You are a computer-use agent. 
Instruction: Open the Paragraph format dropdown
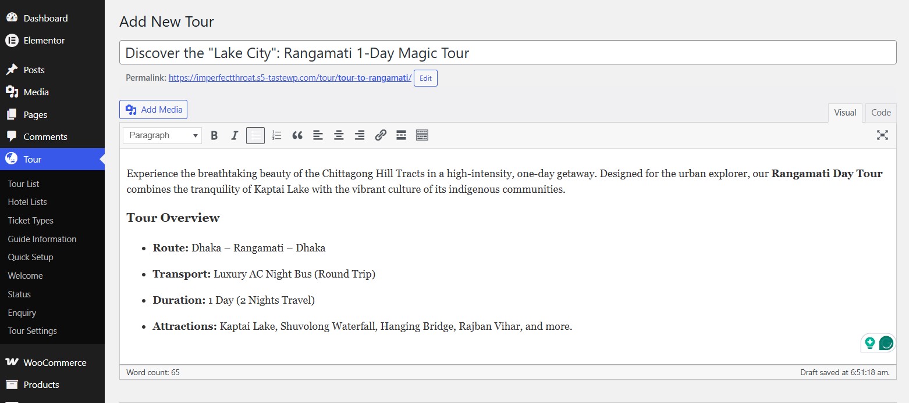coord(162,135)
